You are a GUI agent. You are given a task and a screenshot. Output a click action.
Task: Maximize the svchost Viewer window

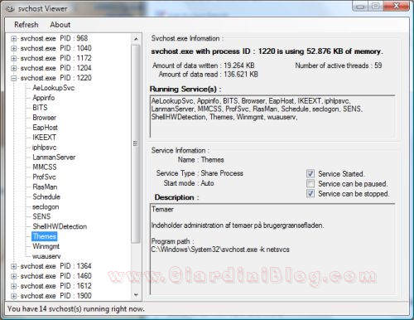pos(375,7)
